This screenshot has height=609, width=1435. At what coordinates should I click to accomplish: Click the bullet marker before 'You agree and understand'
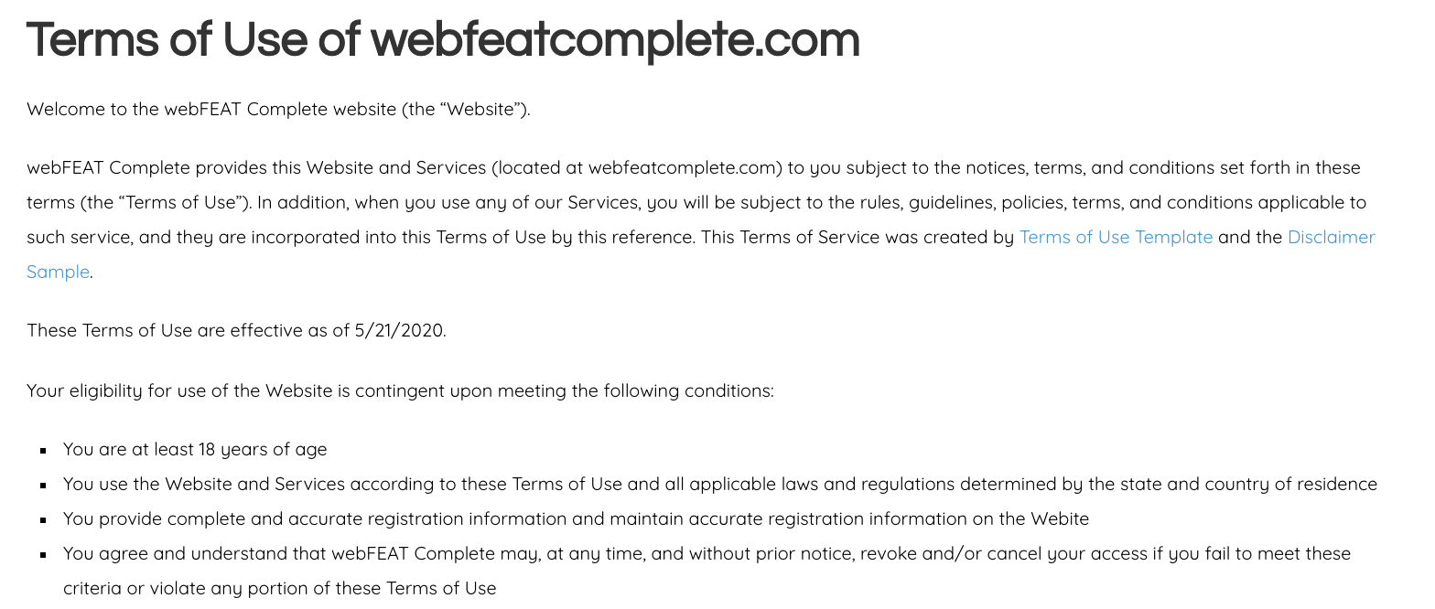pyautogui.click(x=43, y=554)
